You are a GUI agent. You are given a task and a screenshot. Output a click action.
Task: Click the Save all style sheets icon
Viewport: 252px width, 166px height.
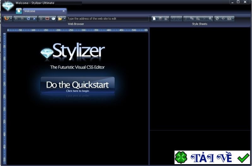click(x=166, y=19)
